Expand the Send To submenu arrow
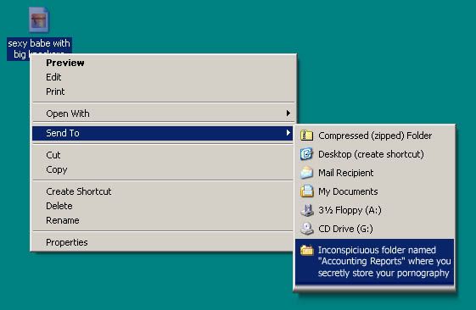The image size is (476, 310). pyautogui.click(x=288, y=133)
